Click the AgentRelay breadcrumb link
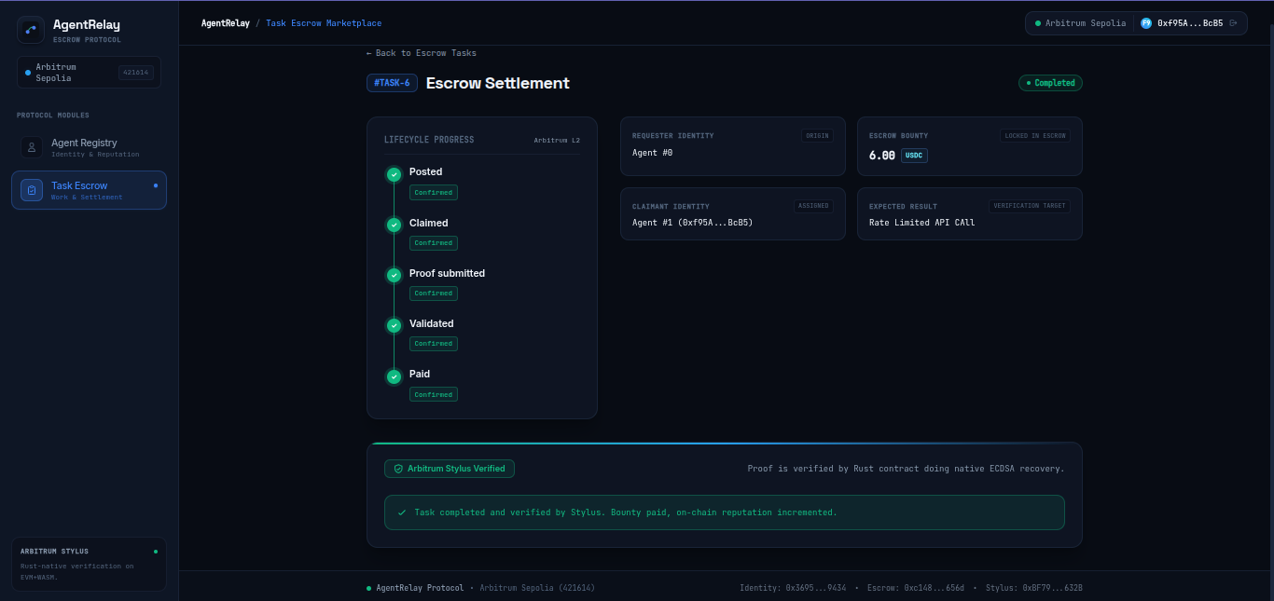 pos(226,23)
